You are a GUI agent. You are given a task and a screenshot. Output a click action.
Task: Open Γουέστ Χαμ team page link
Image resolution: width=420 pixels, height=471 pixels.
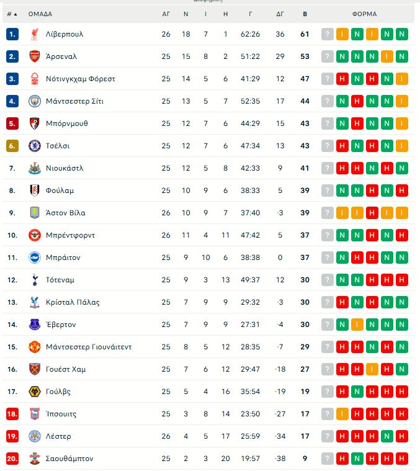point(66,369)
